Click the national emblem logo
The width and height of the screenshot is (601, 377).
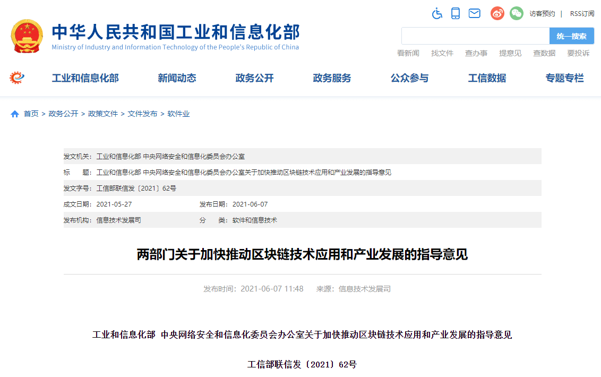click(x=27, y=36)
